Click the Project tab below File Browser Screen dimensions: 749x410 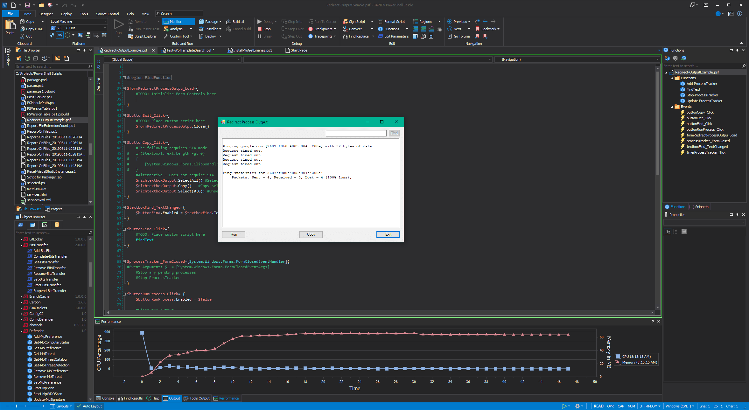point(53,209)
